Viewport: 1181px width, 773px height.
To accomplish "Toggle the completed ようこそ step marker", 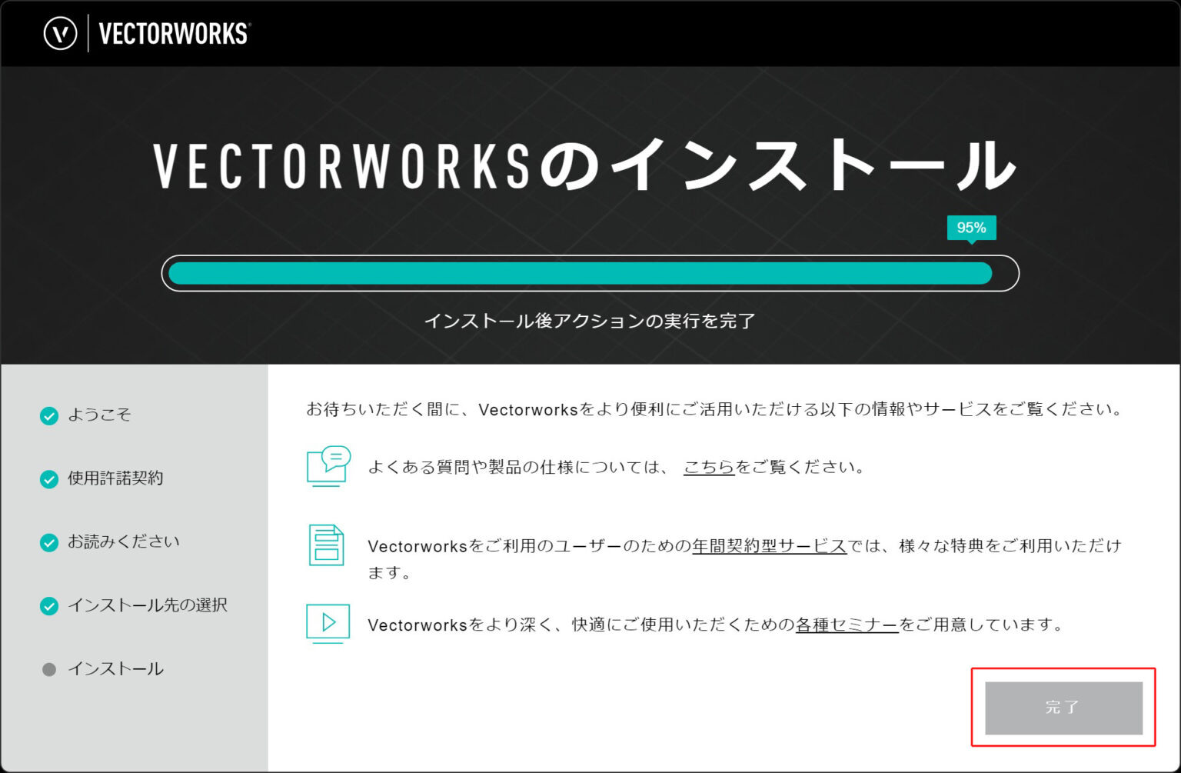I will [49, 415].
